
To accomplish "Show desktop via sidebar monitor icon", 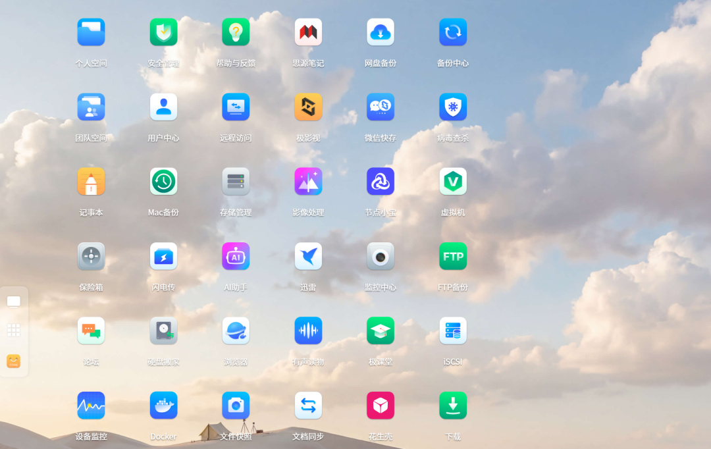I will pyautogui.click(x=14, y=302).
